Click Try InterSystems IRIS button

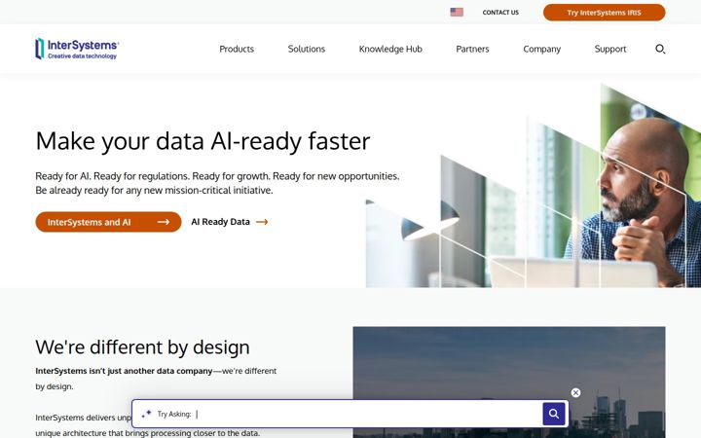click(x=604, y=12)
